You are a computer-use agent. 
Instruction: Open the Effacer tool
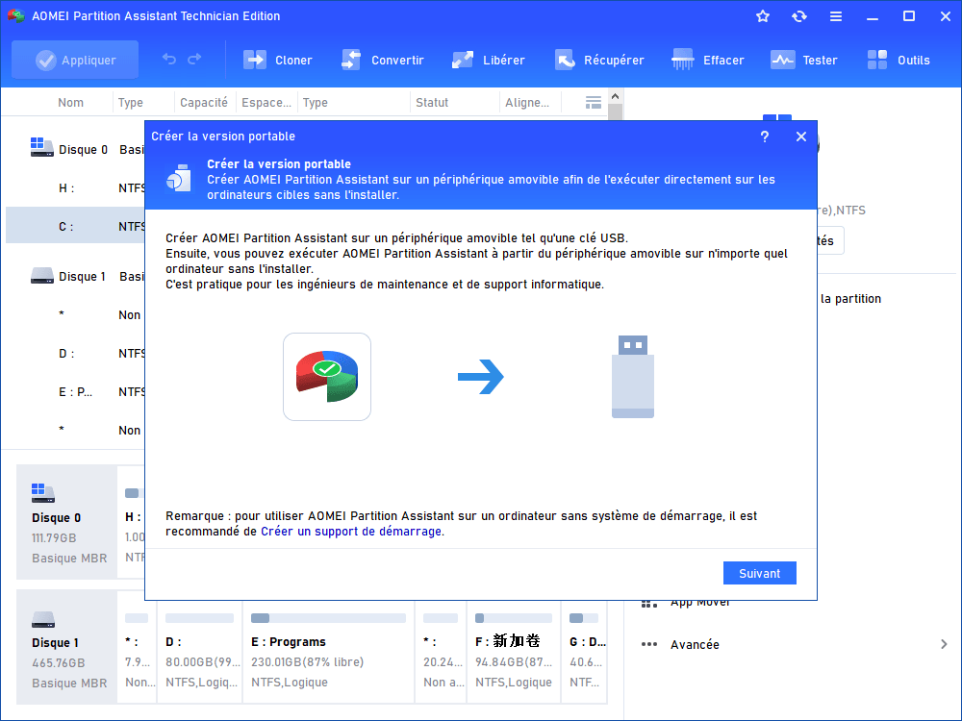[707, 60]
